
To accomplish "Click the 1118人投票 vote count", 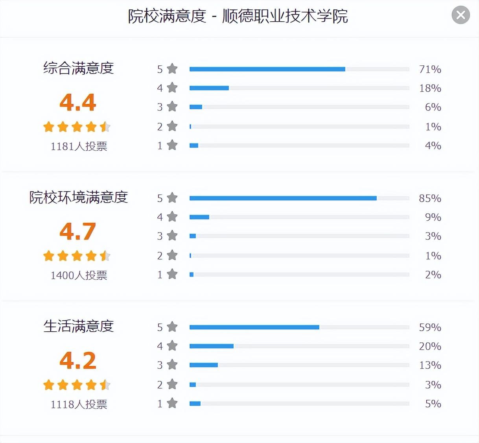I will pos(79,404).
